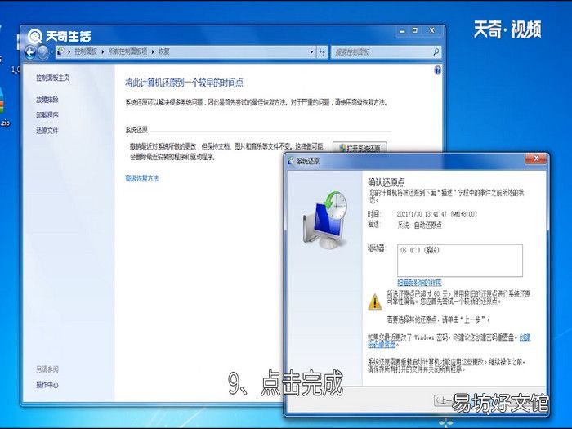This screenshot has height=429, width=572.
Task: Click the Back arrow in Control Panel window
Action: [x=30, y=52]
